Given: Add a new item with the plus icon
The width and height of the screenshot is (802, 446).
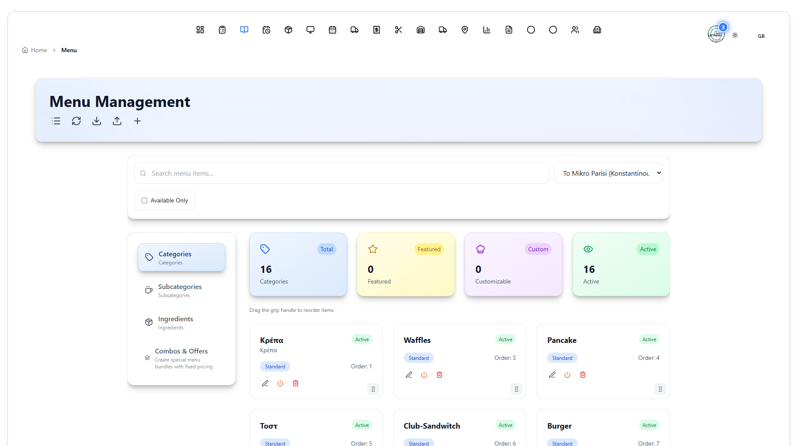Looking at the screenshot, I should click(137, 121).
